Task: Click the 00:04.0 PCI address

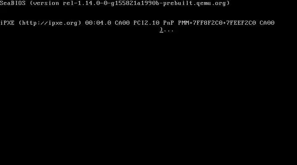Action: pyautogui.click(x=98, y=23)
